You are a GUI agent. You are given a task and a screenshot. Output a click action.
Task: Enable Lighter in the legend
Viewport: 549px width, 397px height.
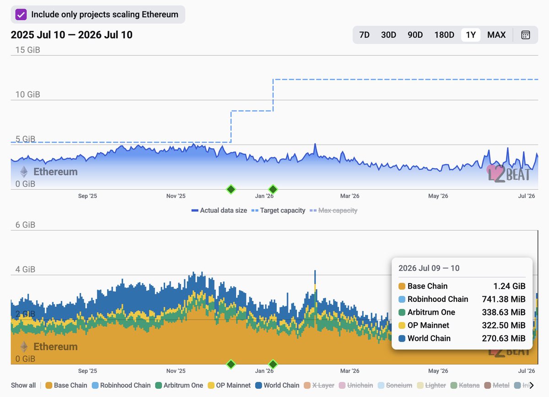pyautogui.click(x=431, y=385)
